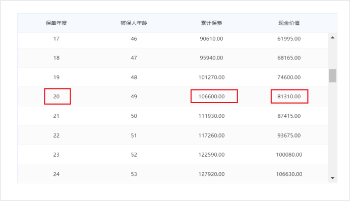Viewport: 350px width, 201px height.
Task: Select policy year cell 23
Action: (x=56, y=155)
